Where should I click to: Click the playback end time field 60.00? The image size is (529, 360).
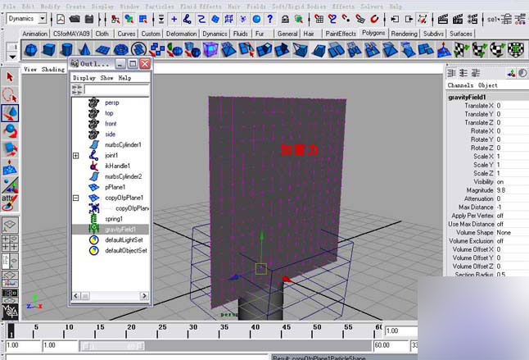pos(391,345)
